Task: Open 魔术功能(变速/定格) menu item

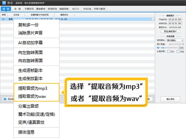Action: point(36,114)
